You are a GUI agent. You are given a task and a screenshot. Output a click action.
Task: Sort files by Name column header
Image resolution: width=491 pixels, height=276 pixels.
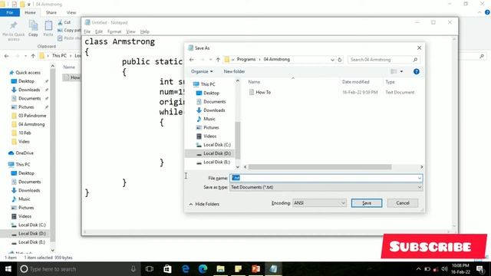click(x=254, y=82)
